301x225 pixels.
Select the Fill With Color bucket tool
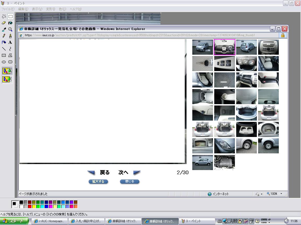pos(10,23)
